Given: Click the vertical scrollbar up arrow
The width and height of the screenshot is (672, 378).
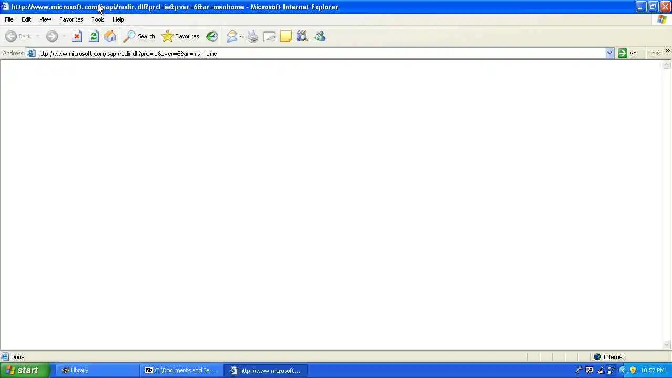Looking at the screenshot, I should click(x=667, y=65).
